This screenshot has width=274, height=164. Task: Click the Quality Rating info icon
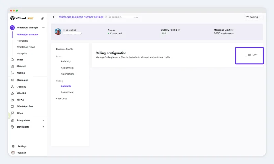coord(179,30)
